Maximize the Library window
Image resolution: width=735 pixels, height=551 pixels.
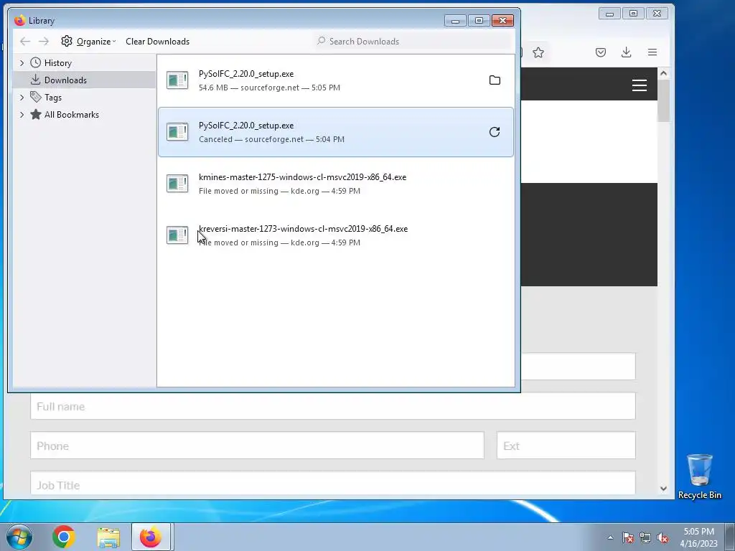(479, 21)
